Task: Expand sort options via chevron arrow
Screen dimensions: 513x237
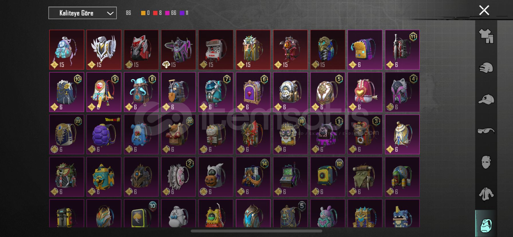Action: (x=110, y=13)
